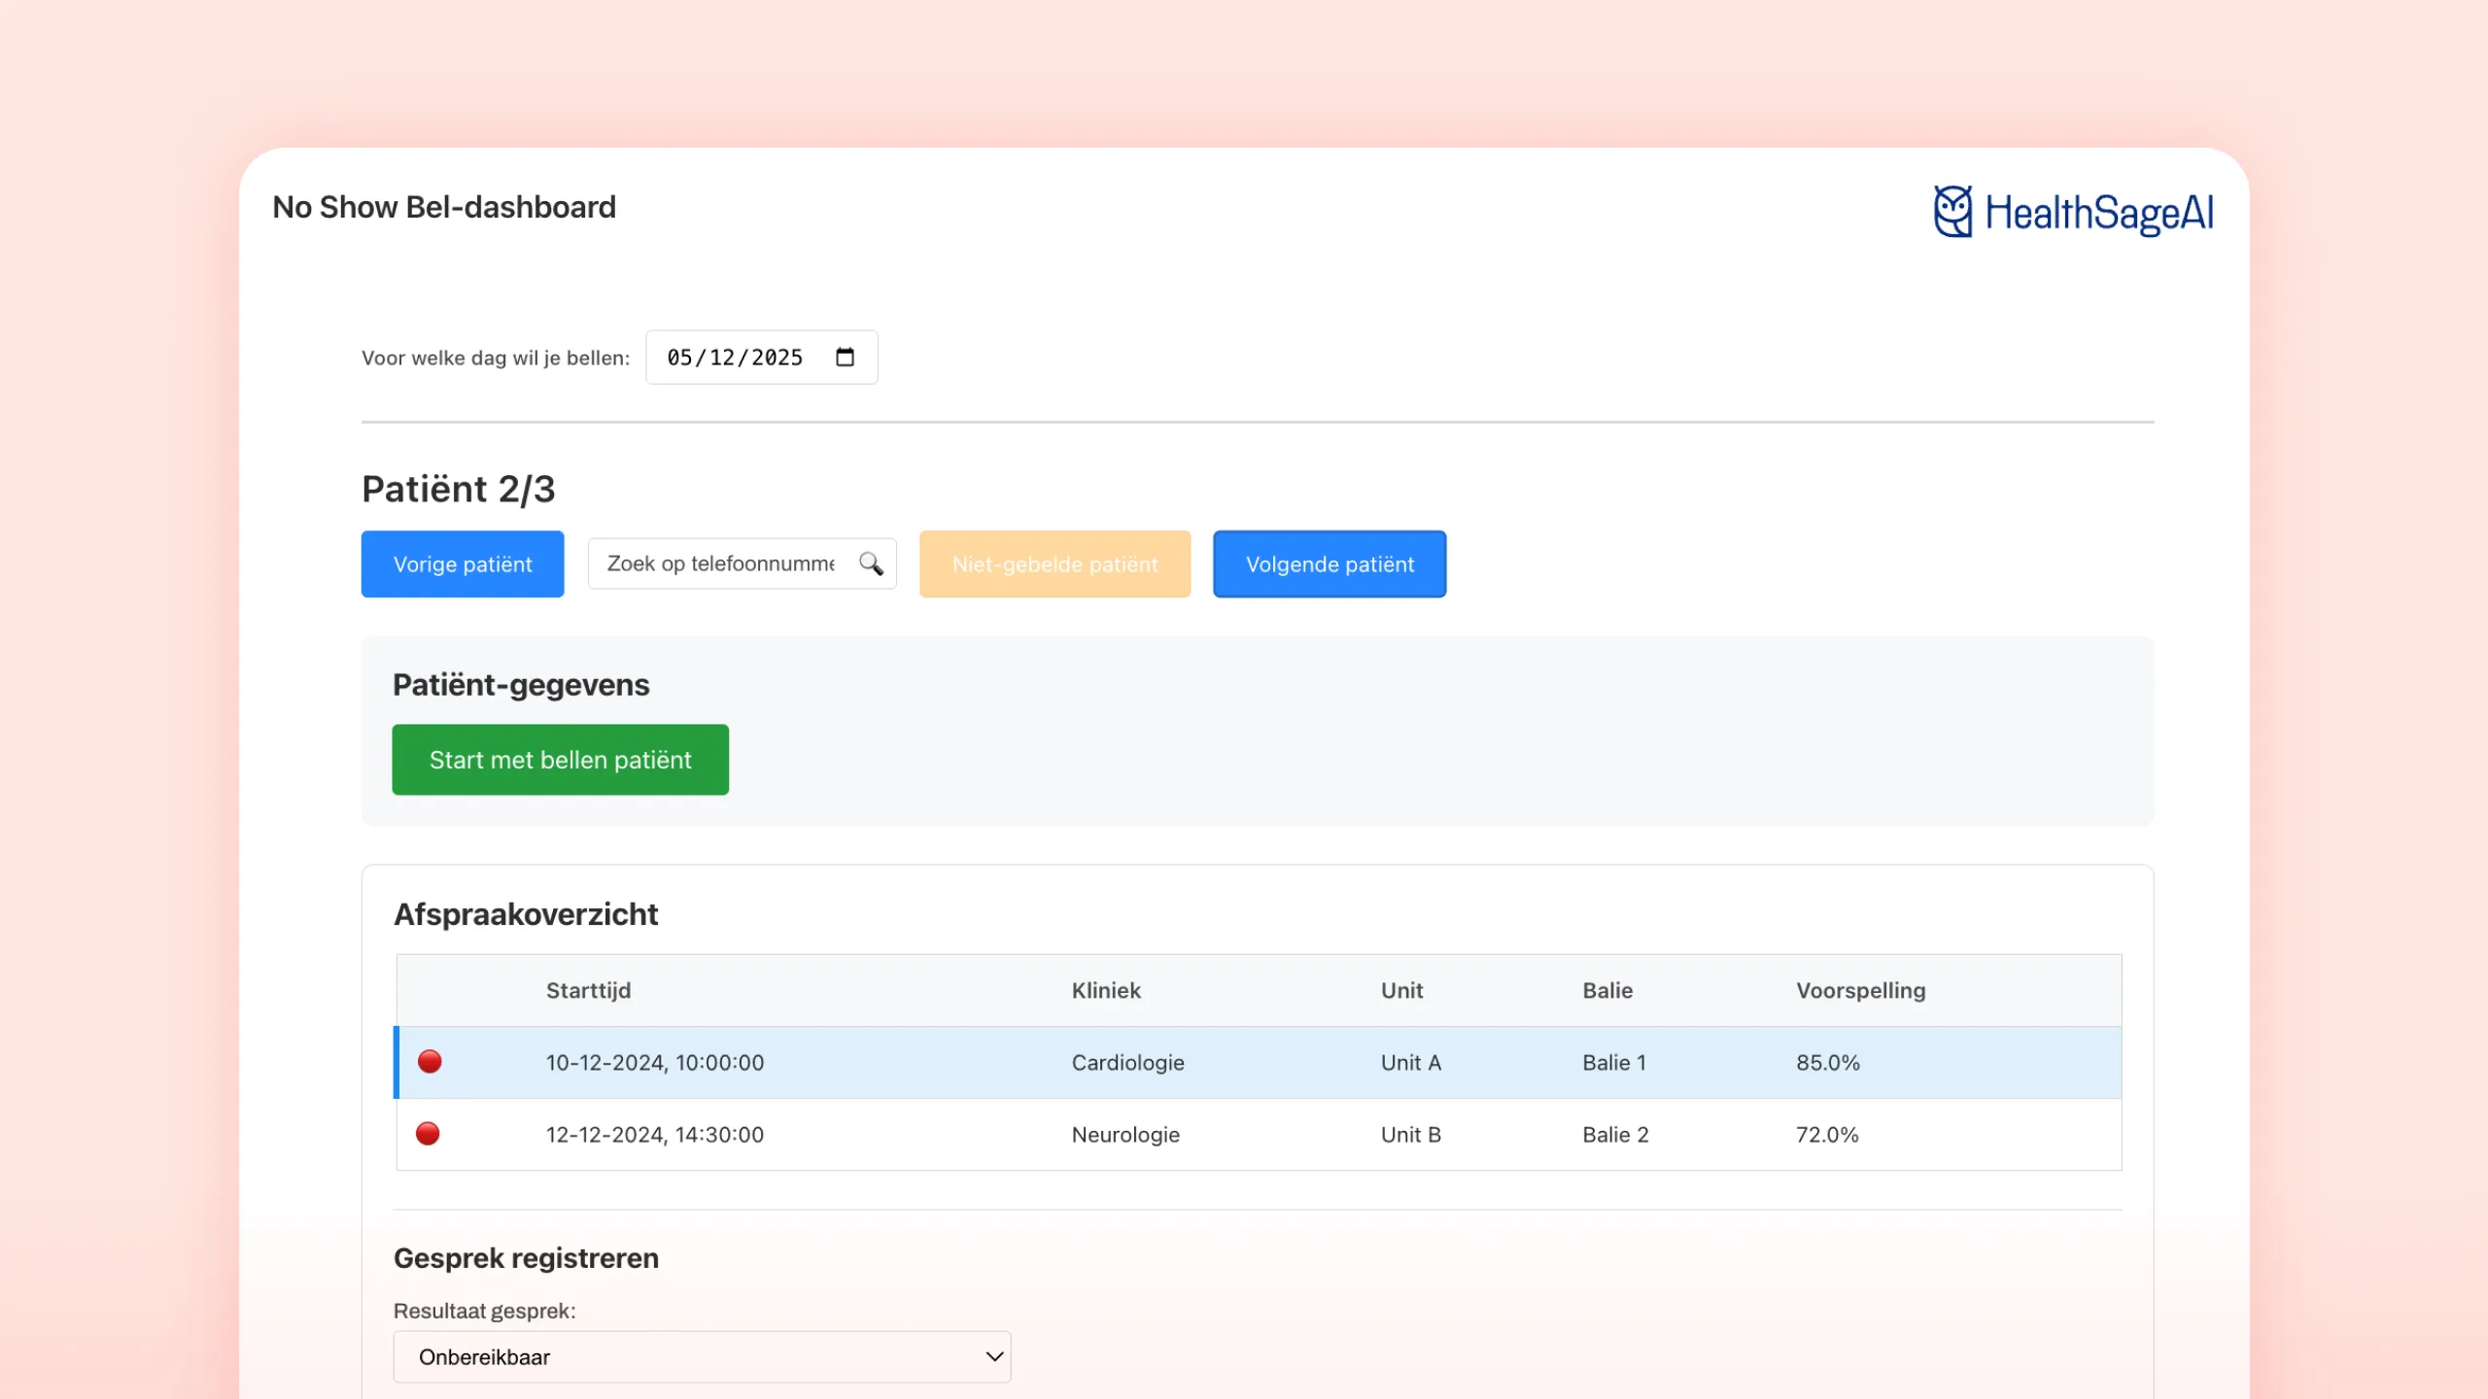Click the Balie column header
Viewport: 2488px width, 1399px height.
point(1607,990)
